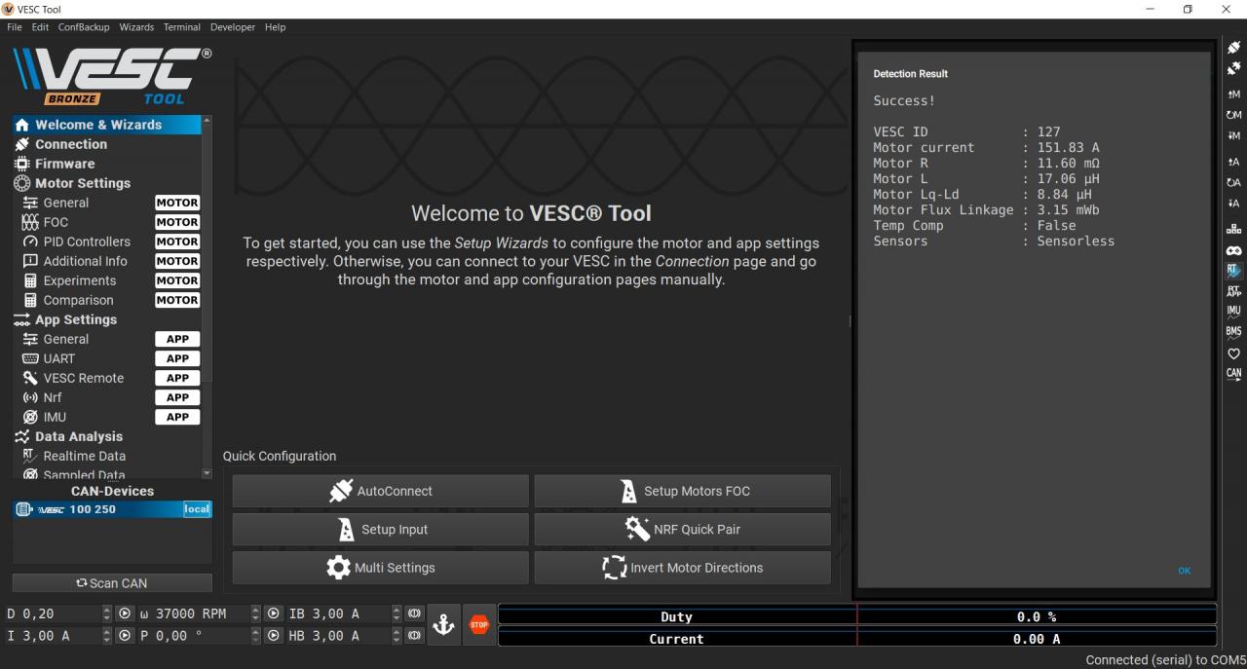Open the Wizards menu
This screenshot has height=669, width=1247.
136,27
